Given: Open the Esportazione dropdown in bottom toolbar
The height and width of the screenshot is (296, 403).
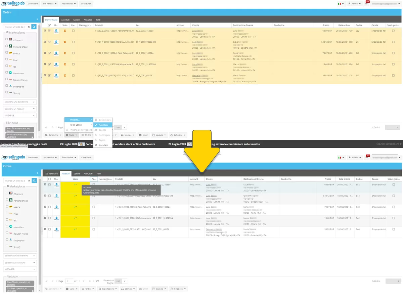Looking at the screenshot, I should [108, 289].
